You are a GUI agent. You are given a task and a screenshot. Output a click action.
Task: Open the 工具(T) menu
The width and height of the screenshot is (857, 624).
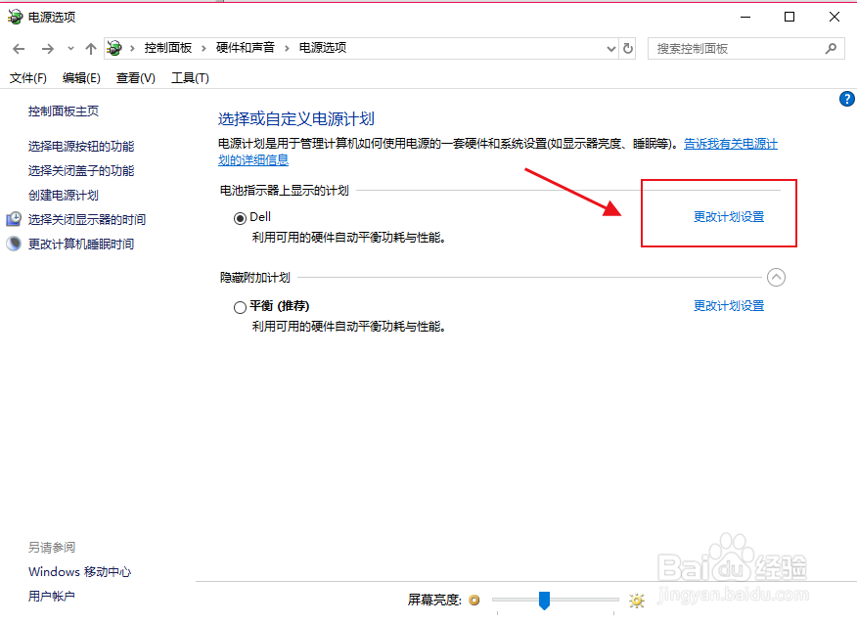(x=190, y=77)
